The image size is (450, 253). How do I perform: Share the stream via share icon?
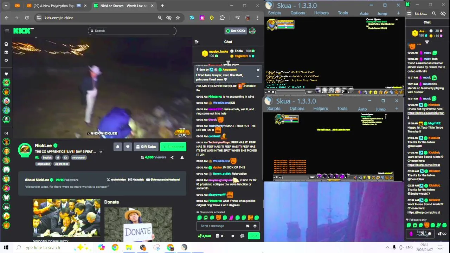172,157
